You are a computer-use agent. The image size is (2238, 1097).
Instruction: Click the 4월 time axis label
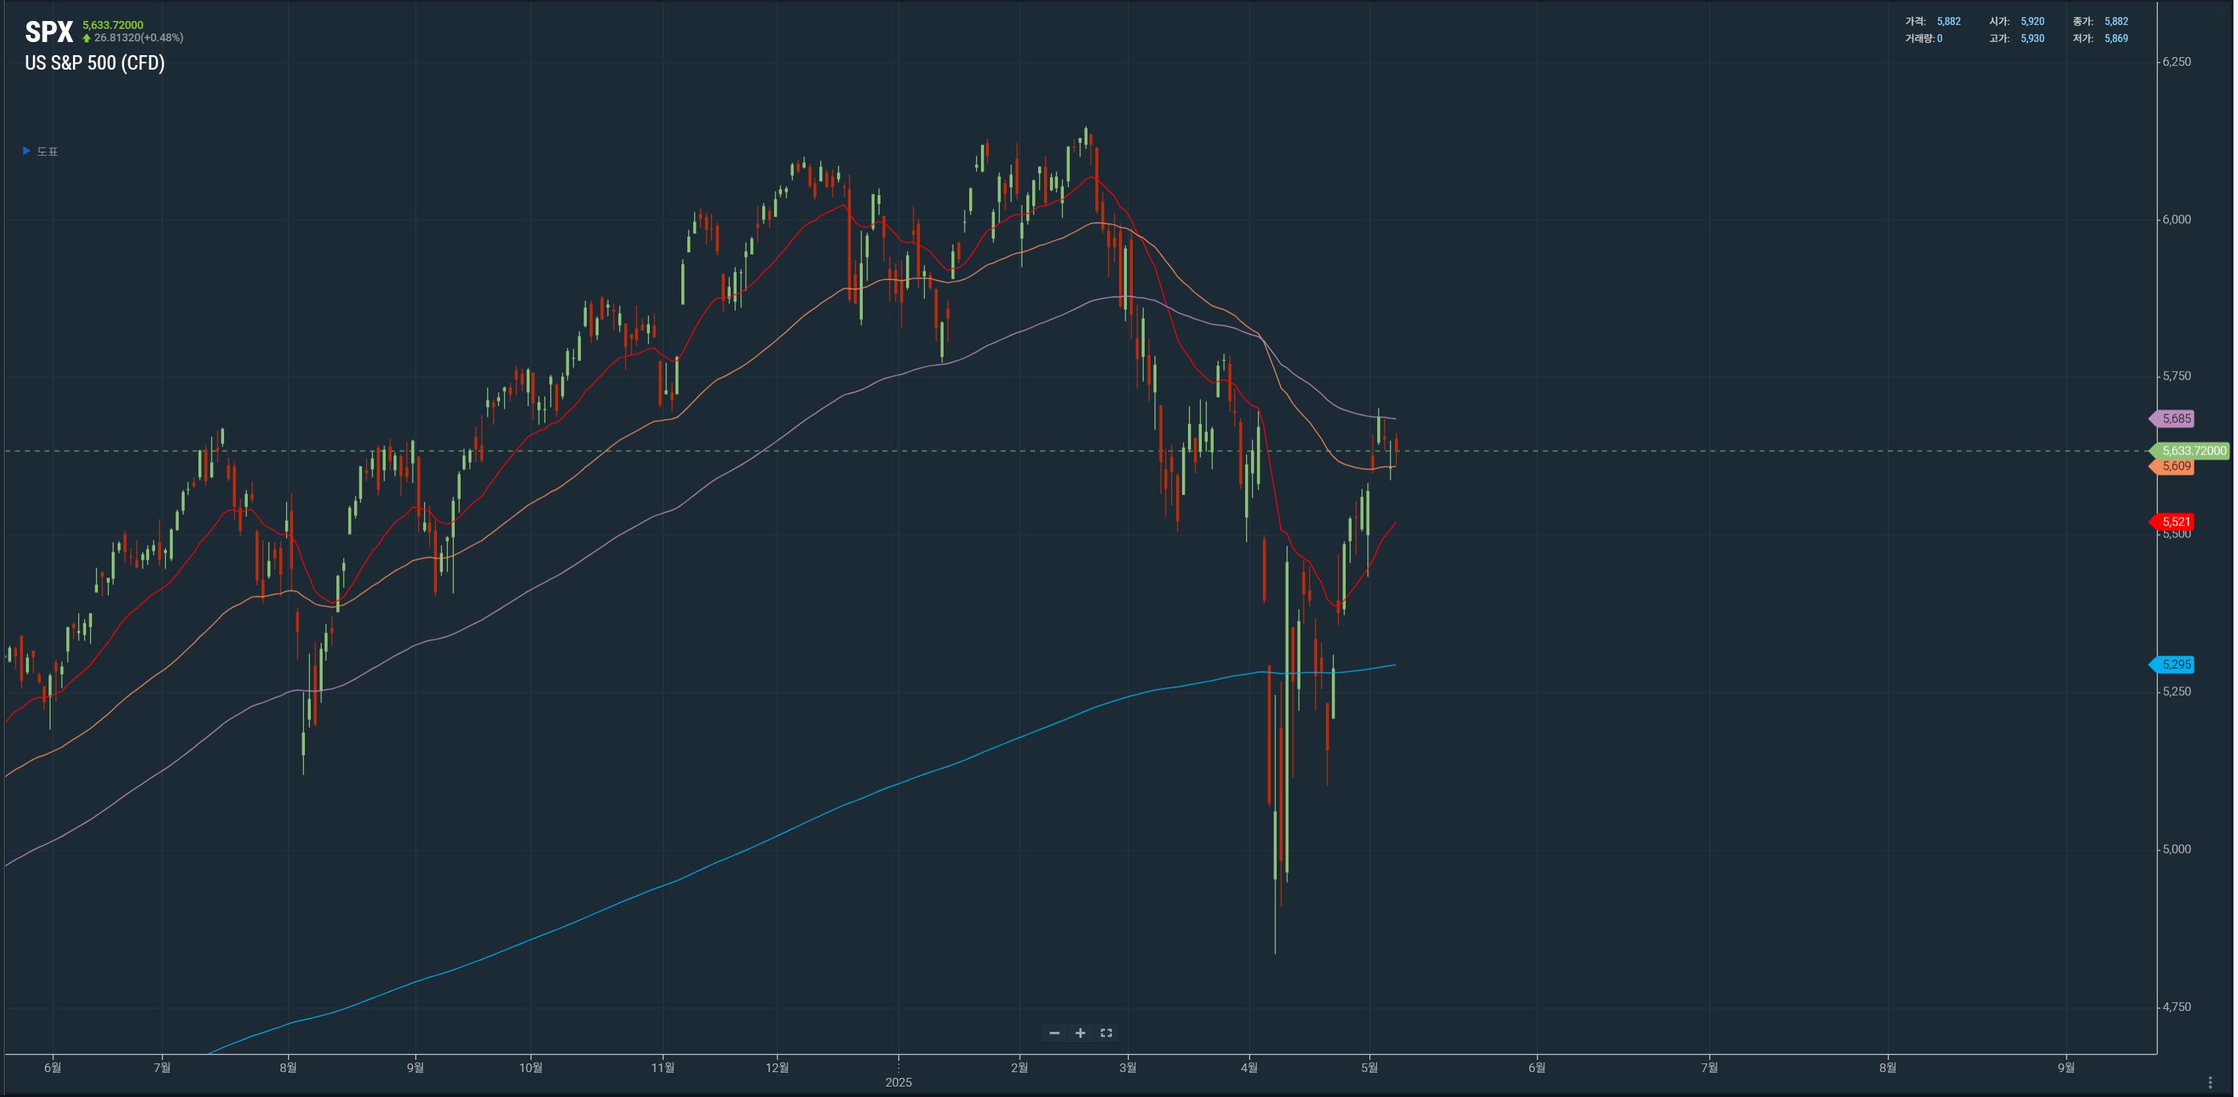[1249, 1067]
